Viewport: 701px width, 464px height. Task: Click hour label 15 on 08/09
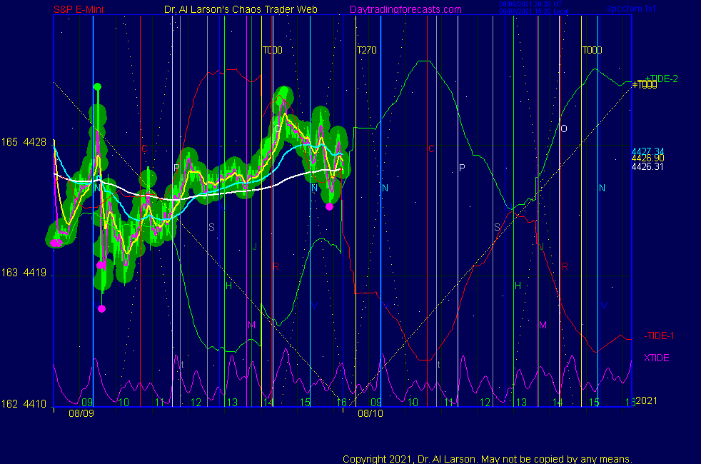click(305, 403)
